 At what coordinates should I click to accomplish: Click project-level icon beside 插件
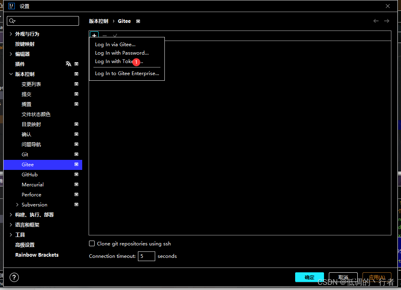pos(76,64)
